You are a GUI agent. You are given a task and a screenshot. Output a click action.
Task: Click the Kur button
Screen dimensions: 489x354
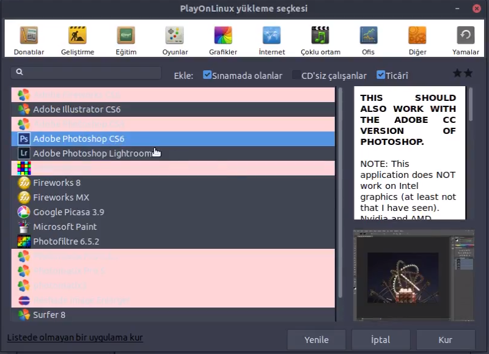pyautogui.click(x=446, y=340)
